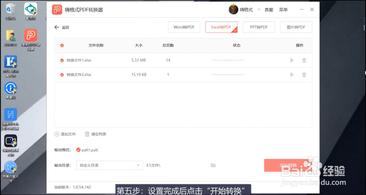Click the 返回 text link

(x=66, y=27)
